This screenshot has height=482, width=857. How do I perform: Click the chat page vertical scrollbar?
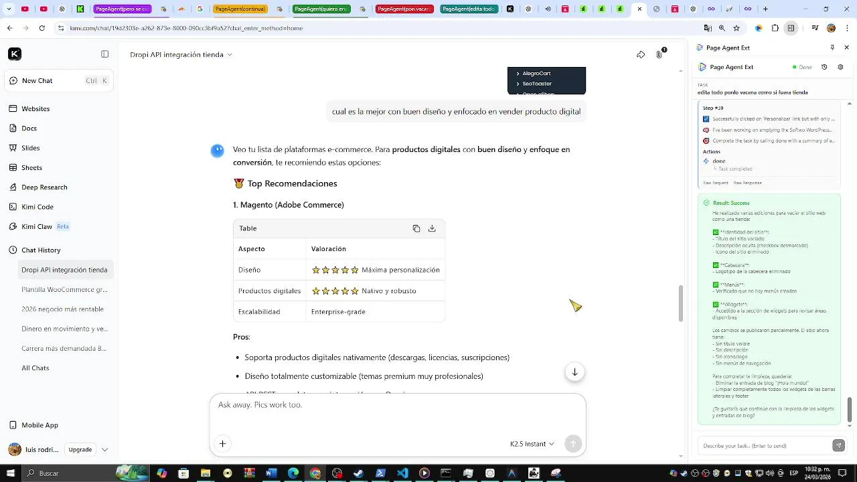tap(681, 303)
